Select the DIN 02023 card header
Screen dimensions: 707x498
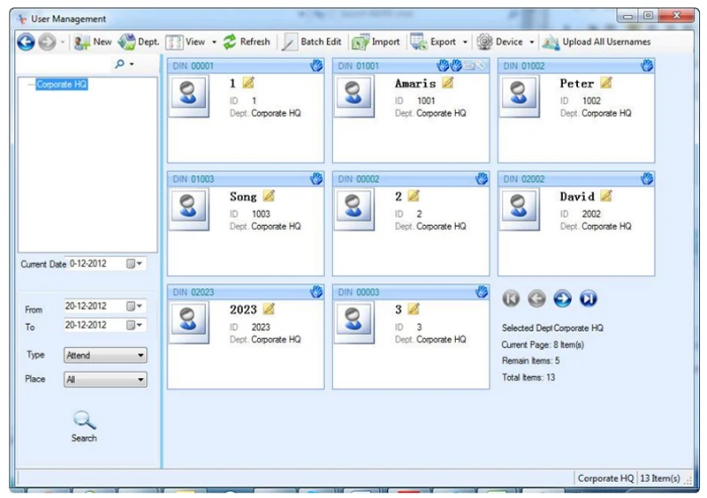(246, 292)
